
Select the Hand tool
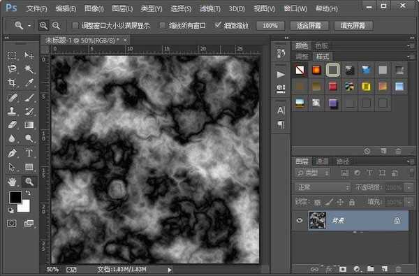click(x=12, y=182)
